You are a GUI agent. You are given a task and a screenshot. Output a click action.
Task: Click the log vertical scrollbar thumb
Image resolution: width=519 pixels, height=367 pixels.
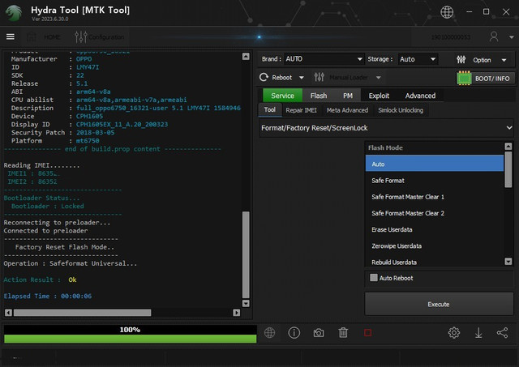pos(246,254)
